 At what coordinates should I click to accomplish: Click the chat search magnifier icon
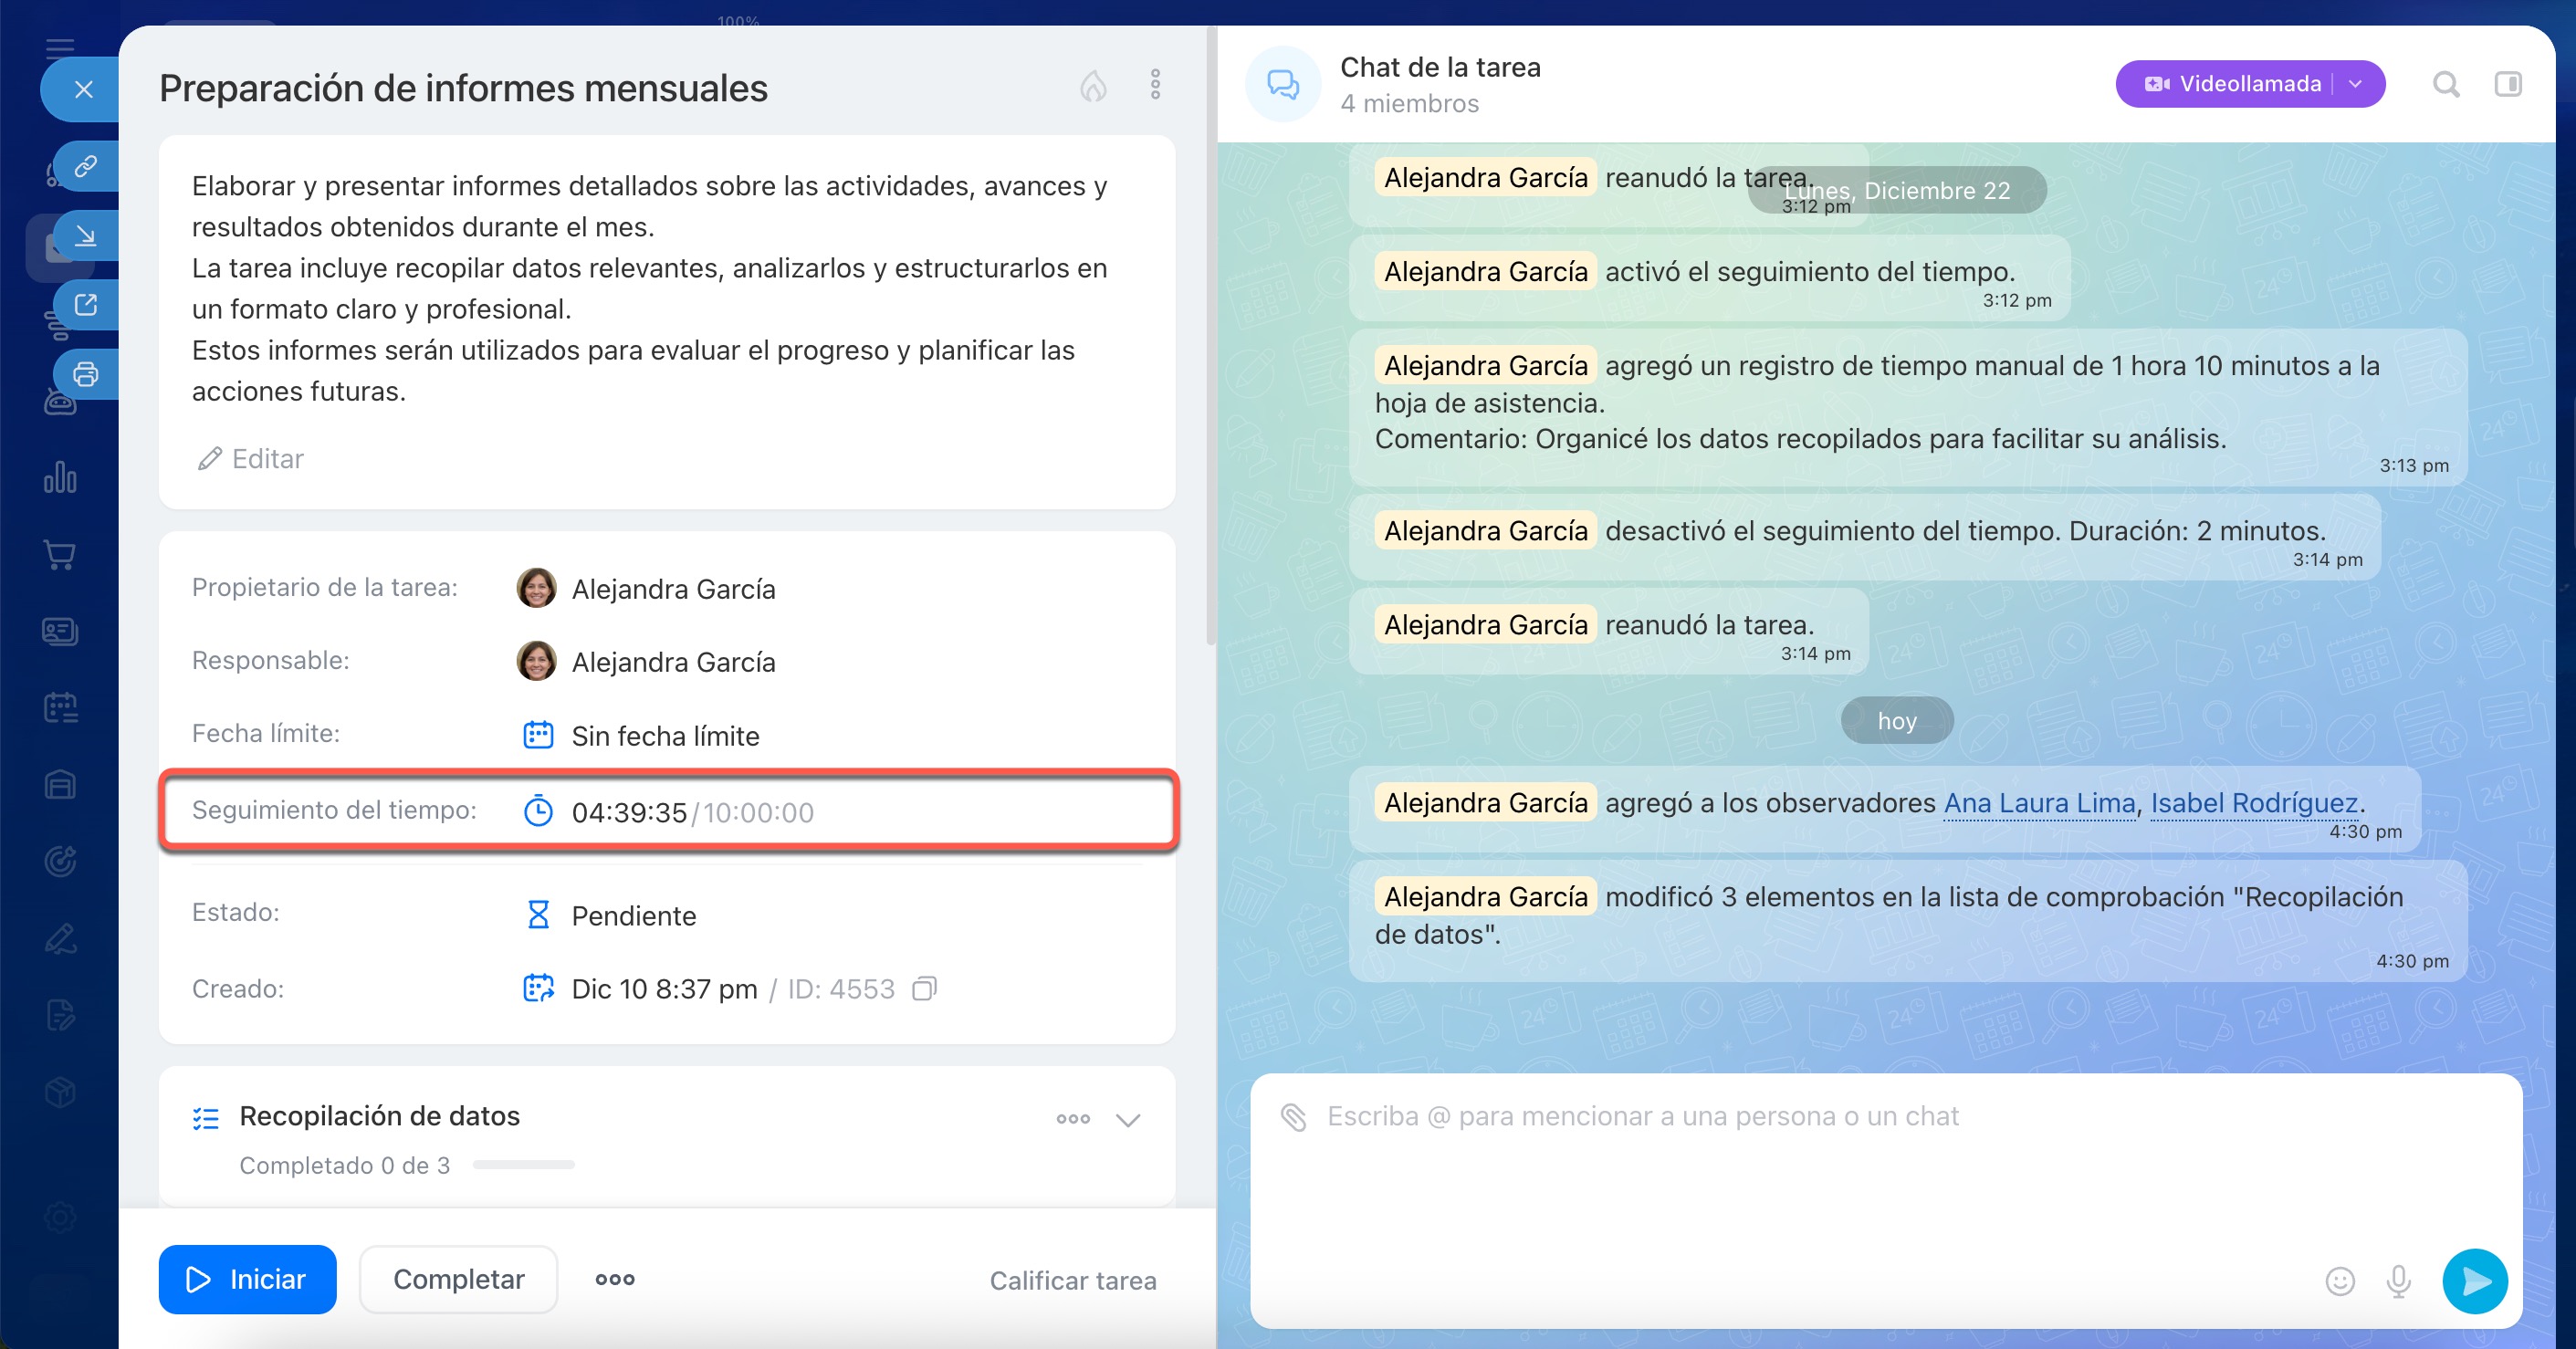[2445, 85]
